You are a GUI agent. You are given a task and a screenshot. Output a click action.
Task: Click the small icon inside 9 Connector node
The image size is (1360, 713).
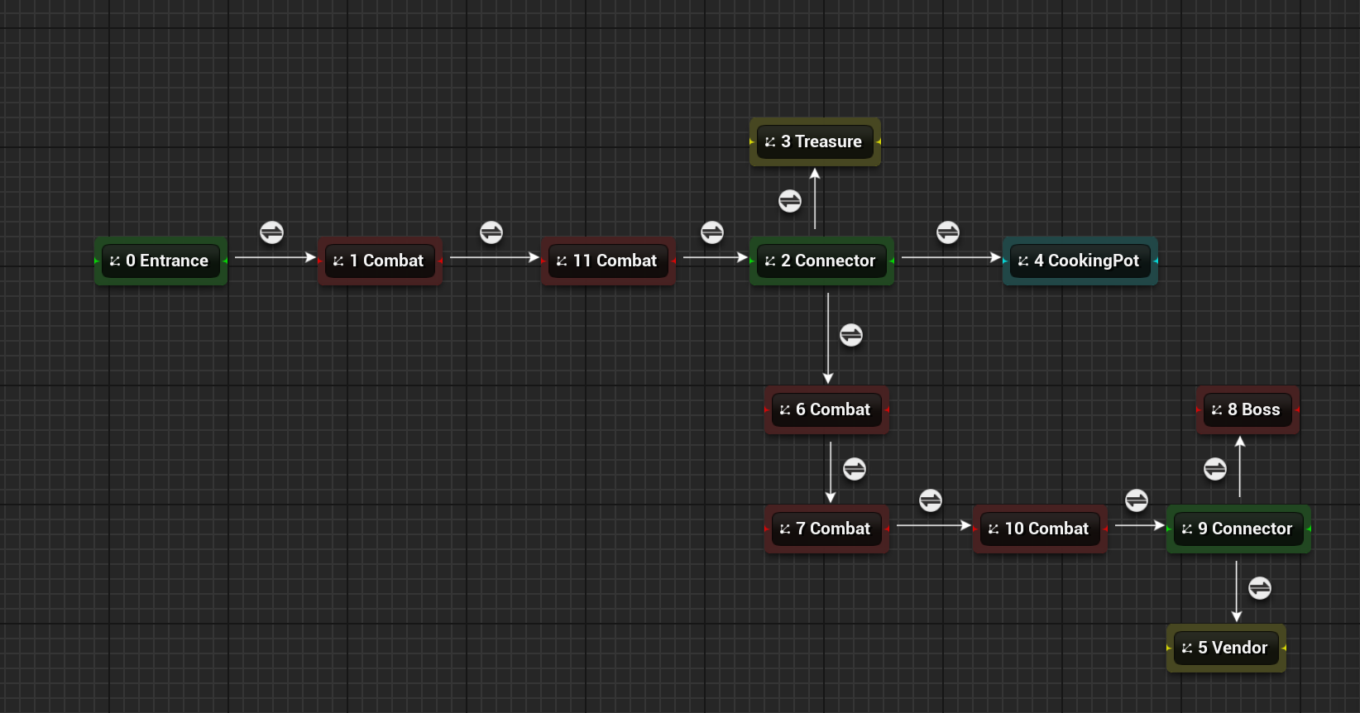(1187, 529)
